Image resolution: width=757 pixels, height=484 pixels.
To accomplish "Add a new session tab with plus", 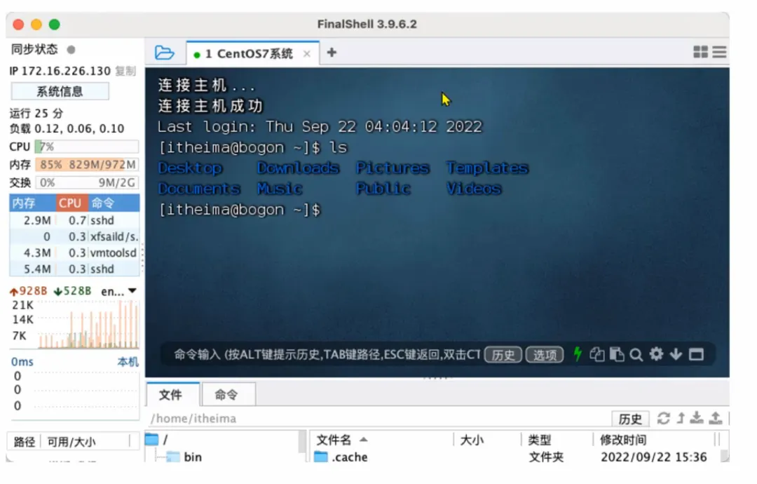I will coord(332,52).
